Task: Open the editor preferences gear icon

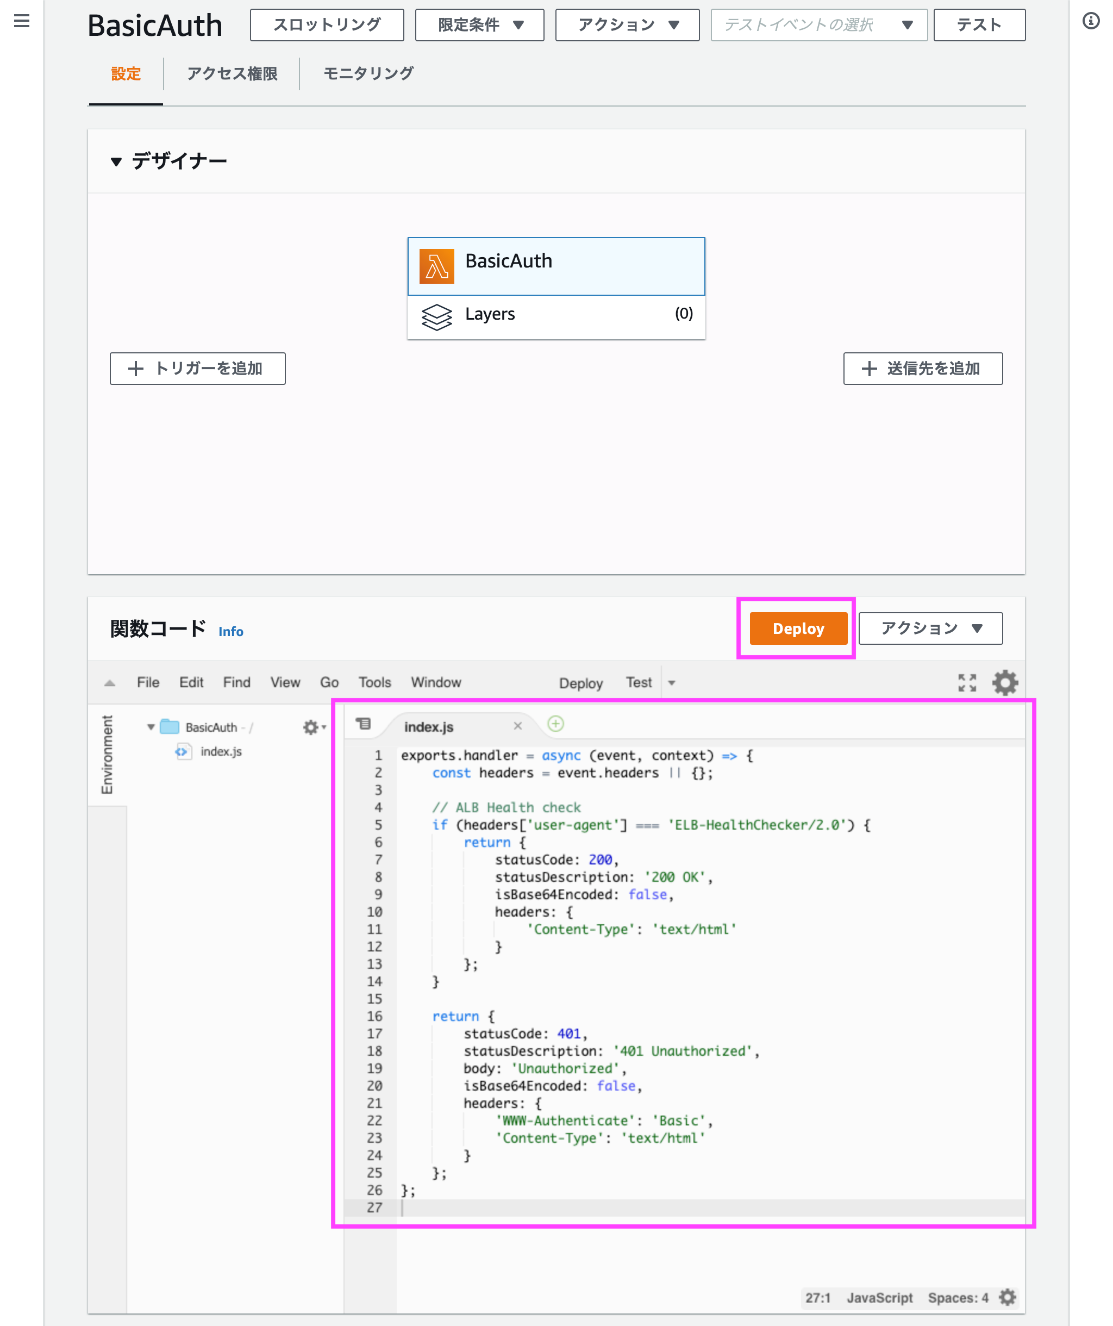Action: [x=1004, y=683]
